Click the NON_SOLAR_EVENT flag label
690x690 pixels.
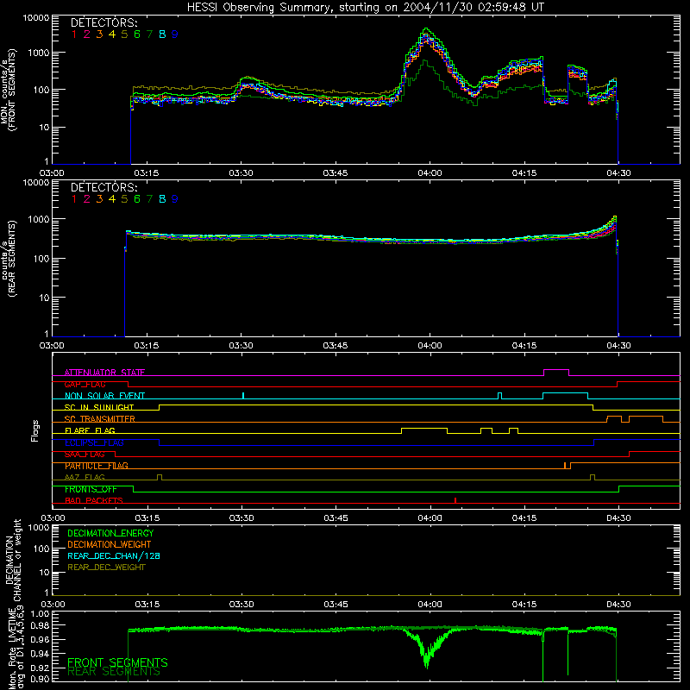tap(104, 396)
